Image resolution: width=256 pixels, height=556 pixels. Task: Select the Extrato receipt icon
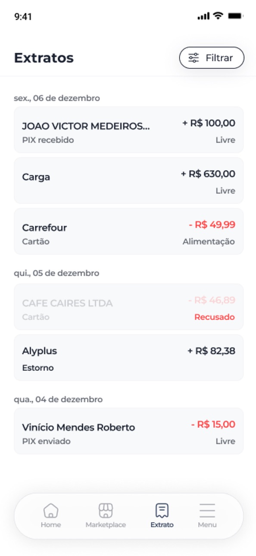[x=162, y=510]
